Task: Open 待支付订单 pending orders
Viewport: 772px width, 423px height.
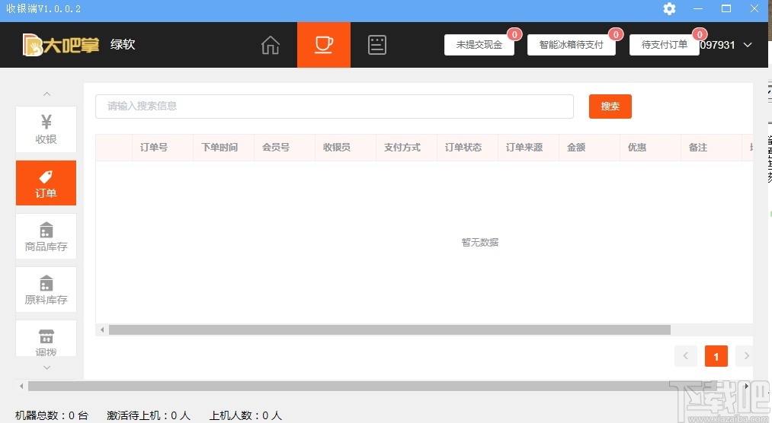Action: [x=665, y=45]
